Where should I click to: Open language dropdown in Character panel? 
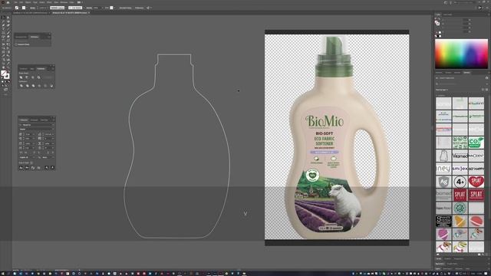pos(34,157)
